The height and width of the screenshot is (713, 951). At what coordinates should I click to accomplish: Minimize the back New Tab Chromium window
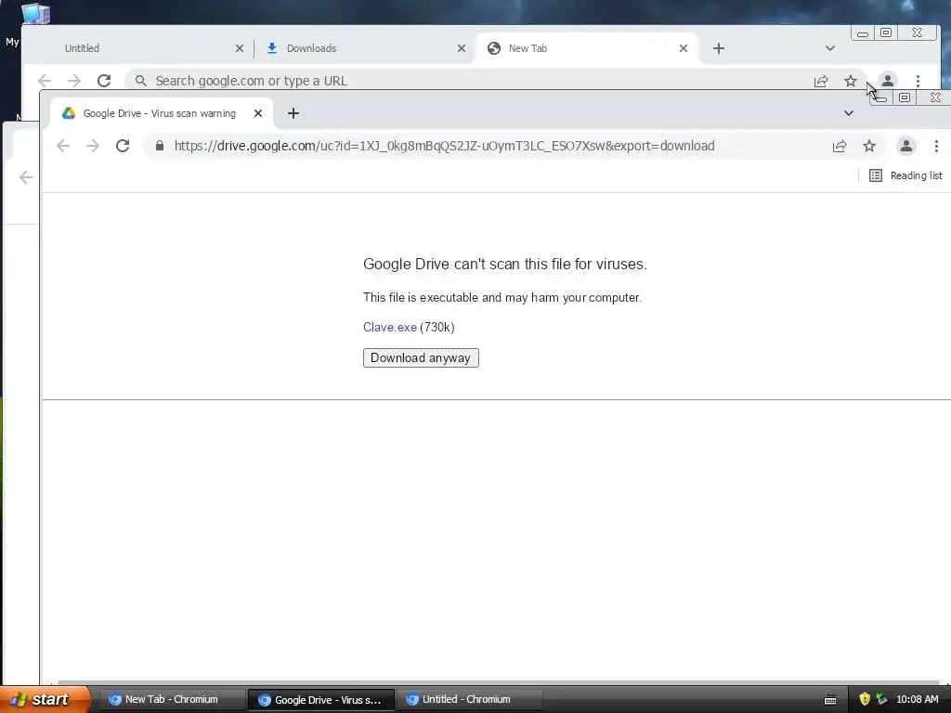[863, 33]
